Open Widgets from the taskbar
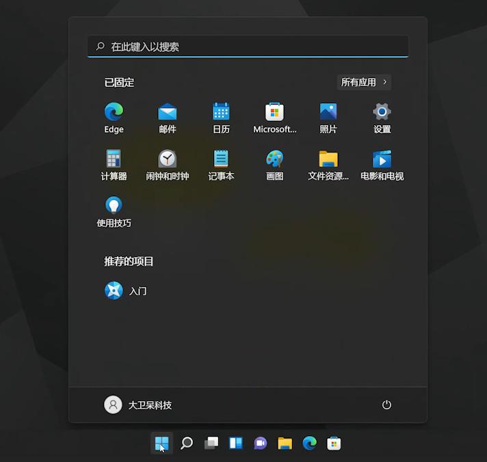The width and height of the screenshot is (487, 462). 236,443
